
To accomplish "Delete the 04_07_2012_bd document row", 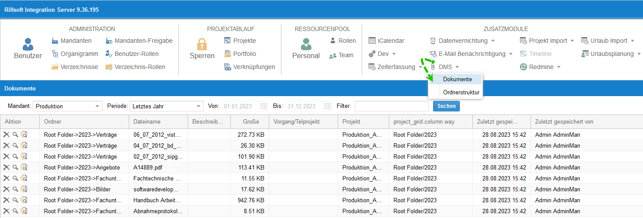I will 7,145.
